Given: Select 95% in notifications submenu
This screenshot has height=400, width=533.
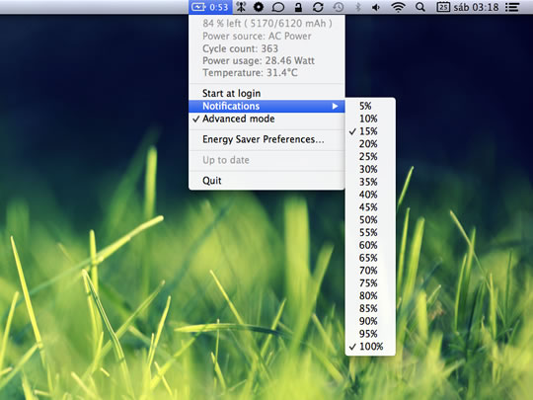Looking at the screenshot, I should coord(370,334).
